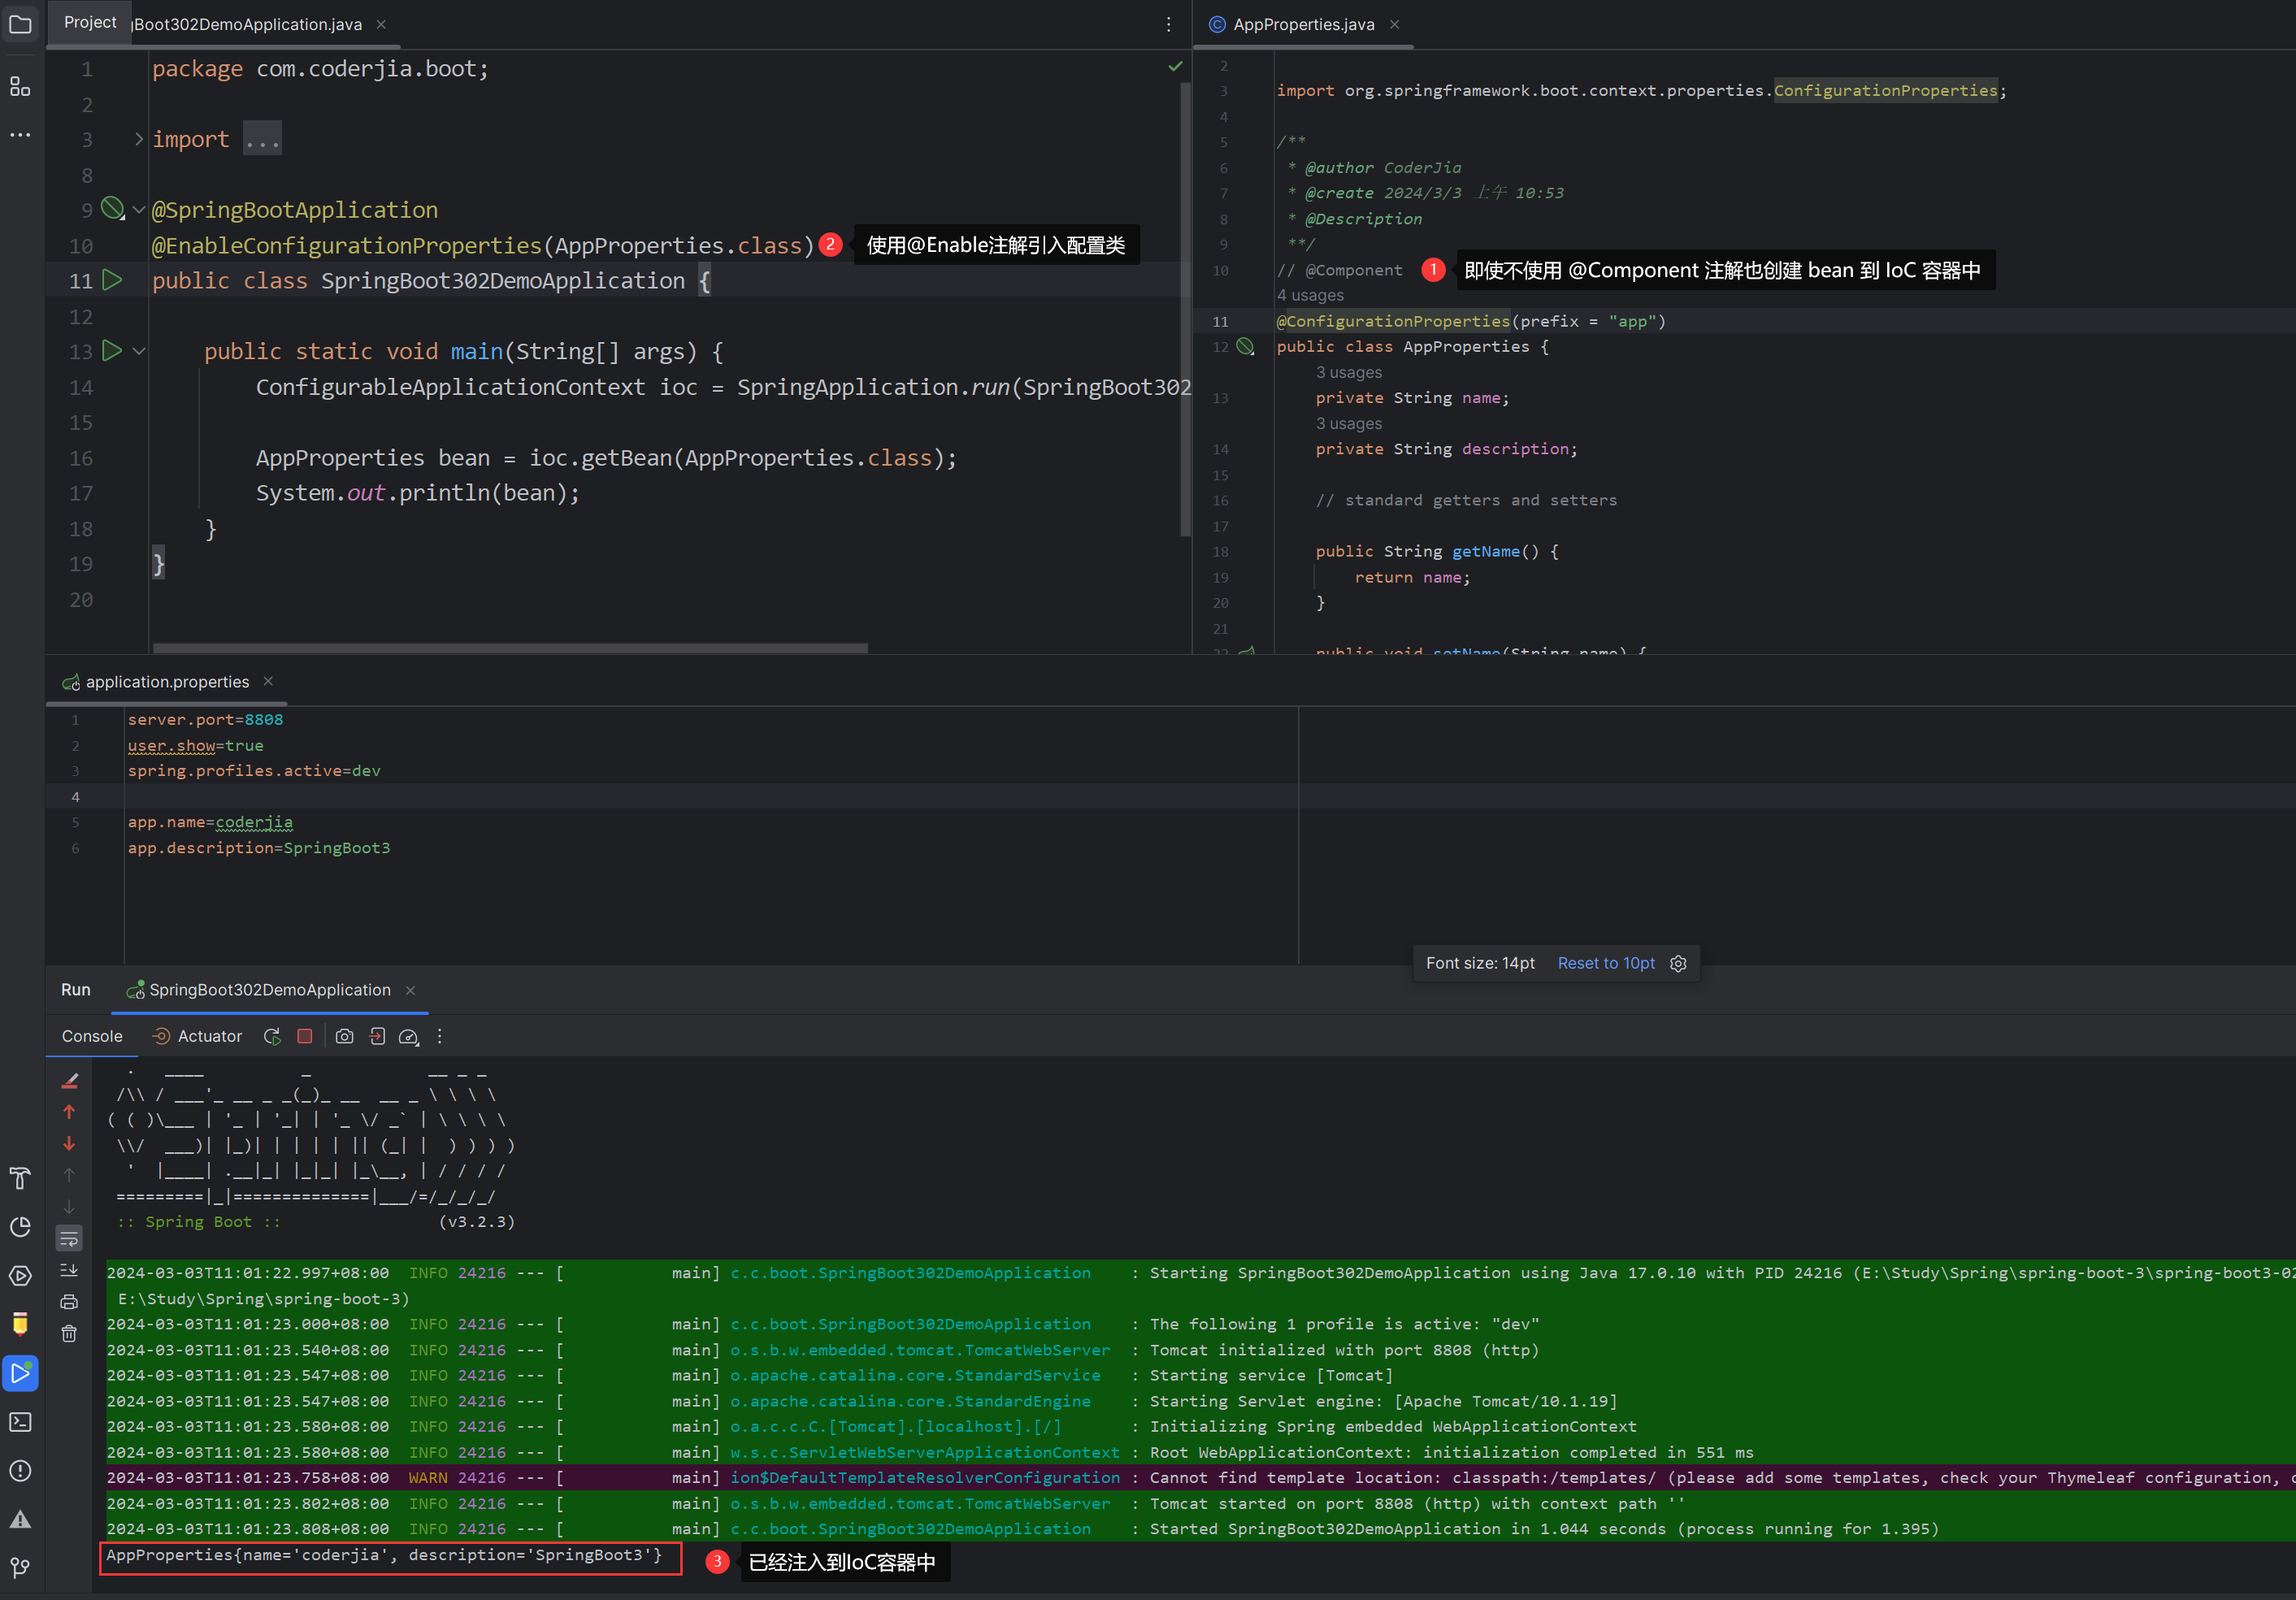The width and height of the screenshot is (2296, 1600).
Task: Click 3 usages hint above name field
Action: click(x=1349, y=372)
